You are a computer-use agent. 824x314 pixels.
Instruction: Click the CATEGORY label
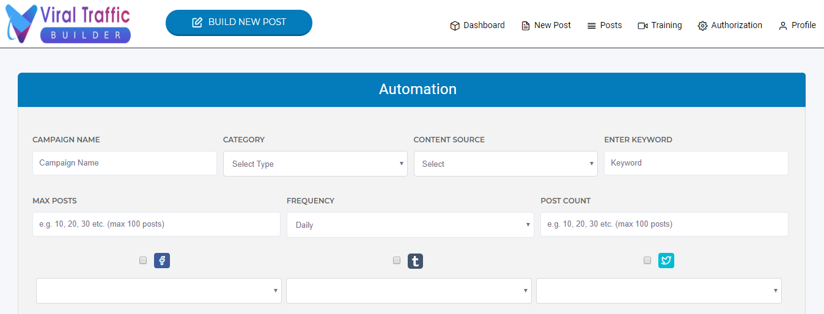244,140
